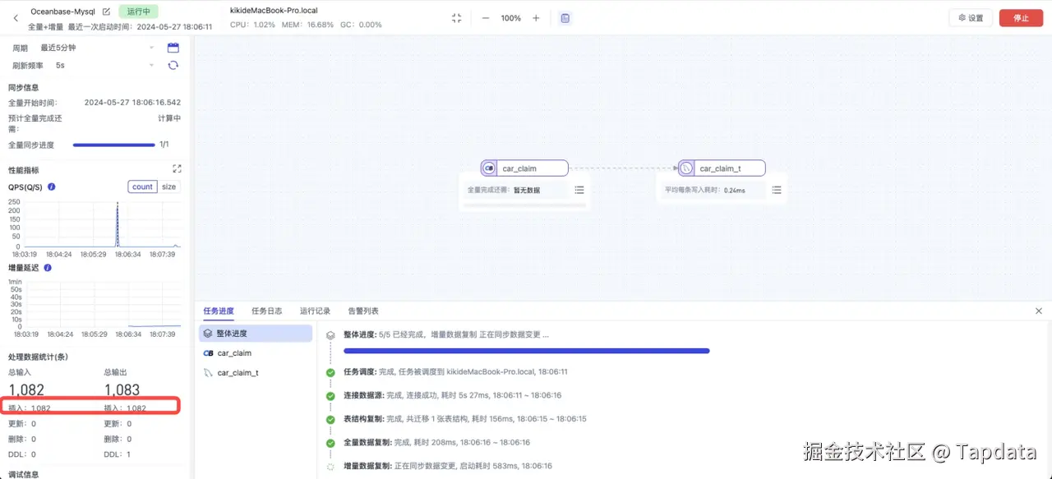
Task: Switch to the 运行记录 tab
Action: click(316, 311)
